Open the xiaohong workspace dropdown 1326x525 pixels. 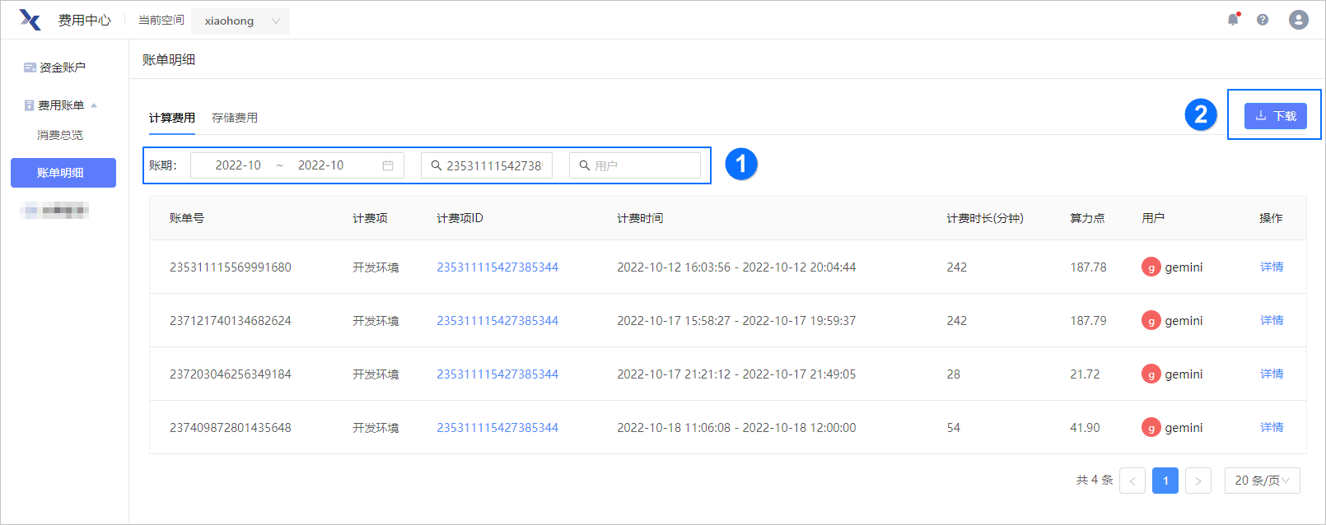[x=240, y=21]
